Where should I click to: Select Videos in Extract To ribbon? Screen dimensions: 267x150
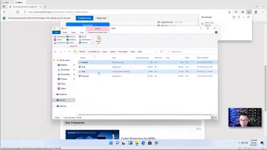tap(58, 40)
